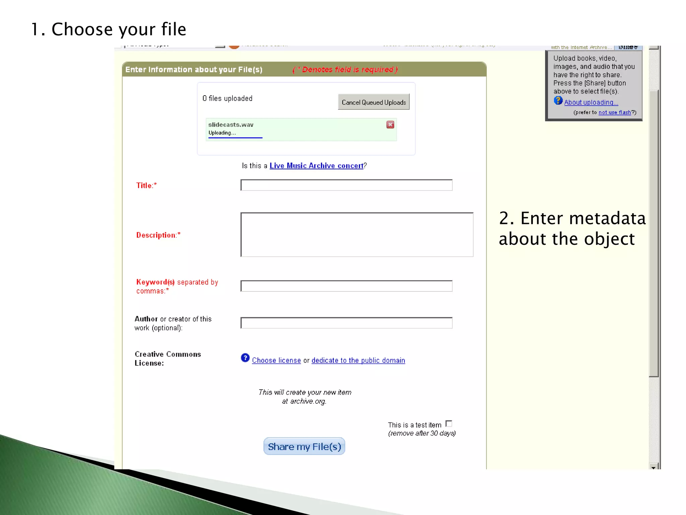Click into the Description text area
Viewport: 686px width, 515px height.
coord(357,235)
